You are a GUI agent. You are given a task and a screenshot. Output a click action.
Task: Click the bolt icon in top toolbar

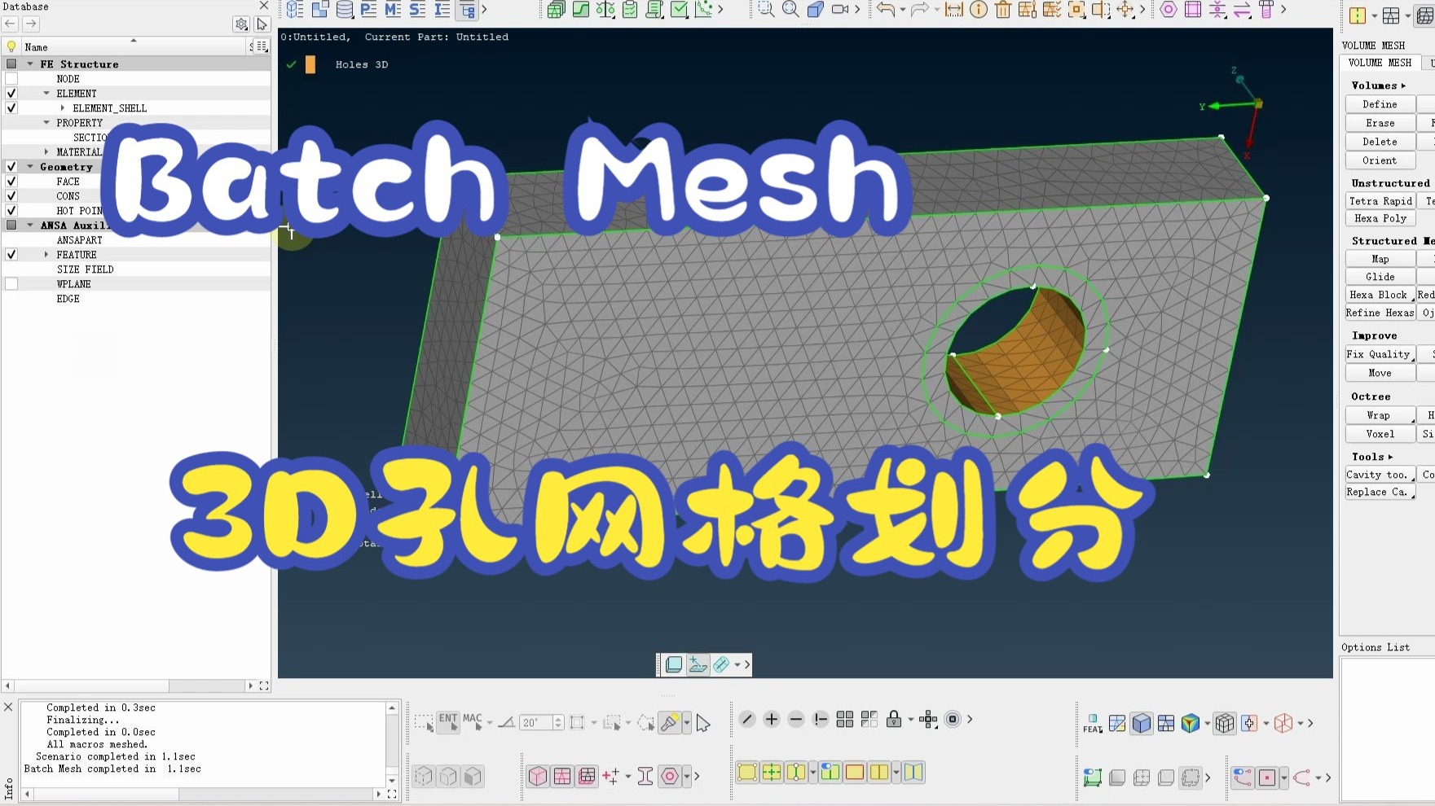[1266, 10]
